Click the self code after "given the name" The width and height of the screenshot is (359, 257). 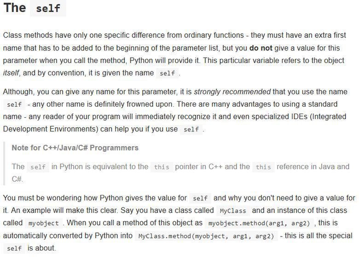click(x=167, y=73)
